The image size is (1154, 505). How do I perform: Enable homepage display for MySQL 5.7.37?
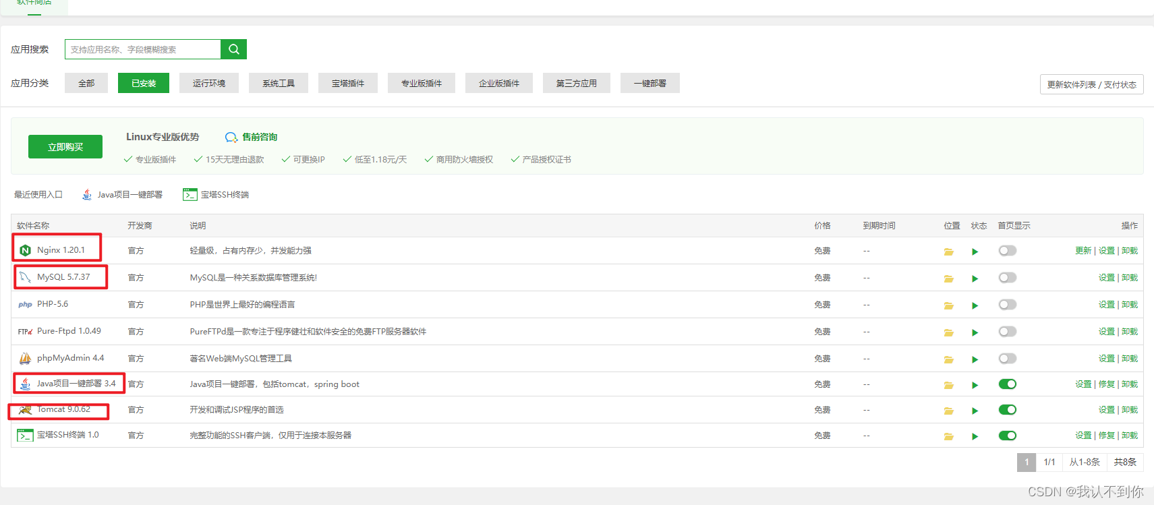1008,277
